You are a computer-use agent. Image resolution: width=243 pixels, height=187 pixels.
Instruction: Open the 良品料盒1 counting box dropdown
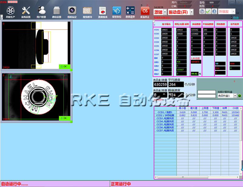point(235,96)
